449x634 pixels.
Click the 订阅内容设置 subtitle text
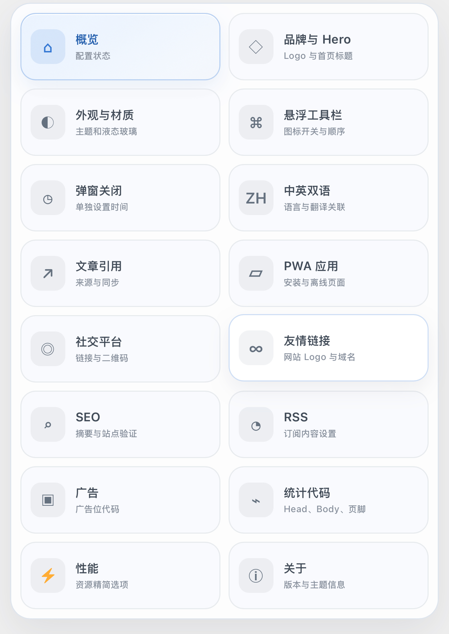tap(310, 434)
